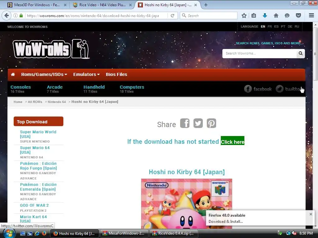Go to Home breadcrumb link
Image resolution: width=318 pixels, height=238 pixels.
18,102
